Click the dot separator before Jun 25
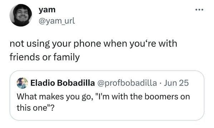The image size is (214, 128). [x=160, y=83]
